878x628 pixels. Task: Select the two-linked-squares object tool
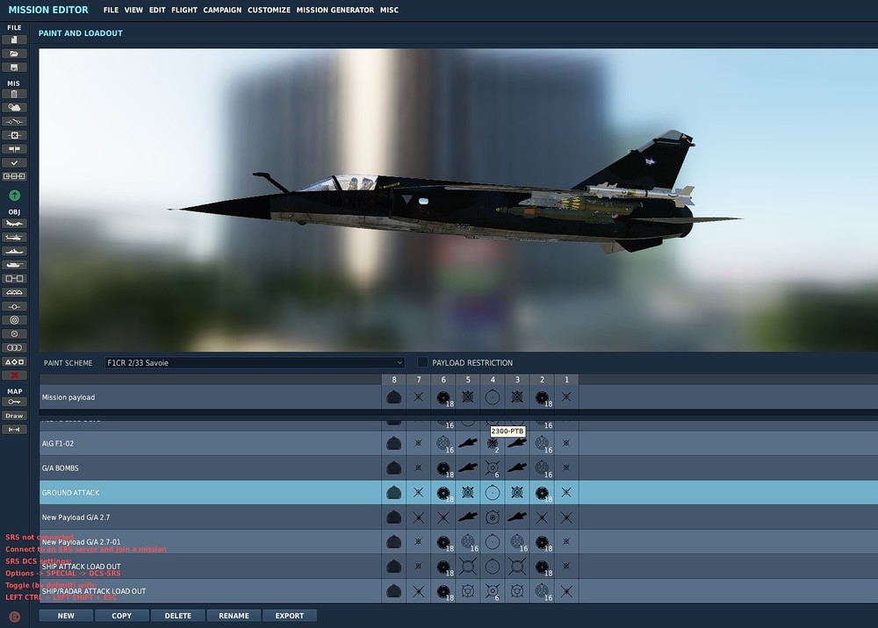(15, 279)
